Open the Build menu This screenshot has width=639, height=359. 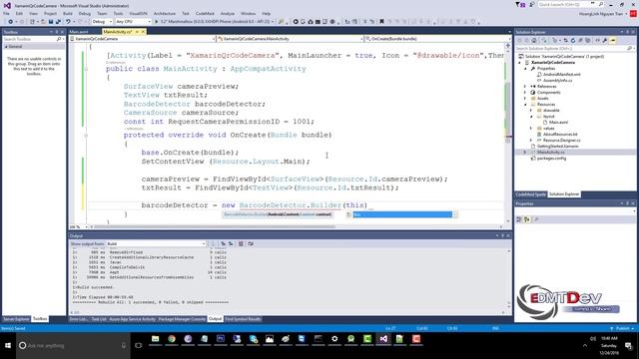point(68,13)
